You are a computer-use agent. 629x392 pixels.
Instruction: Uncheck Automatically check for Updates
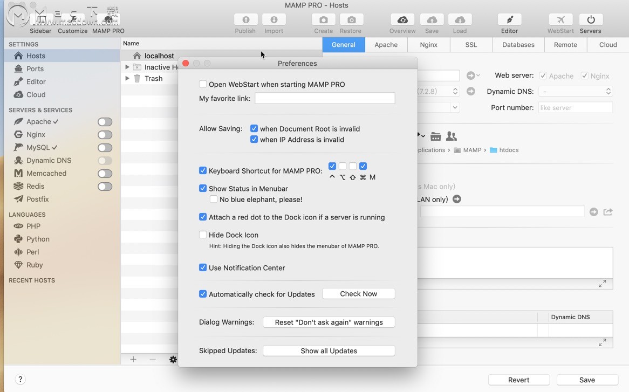click(203, 294)
